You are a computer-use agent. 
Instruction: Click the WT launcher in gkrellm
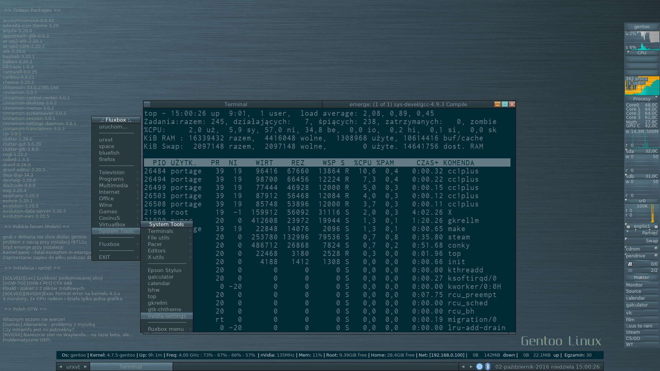641,345
